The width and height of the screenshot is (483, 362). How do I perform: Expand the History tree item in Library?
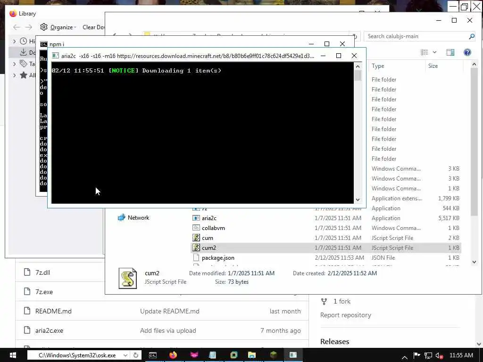pos(14,41)
